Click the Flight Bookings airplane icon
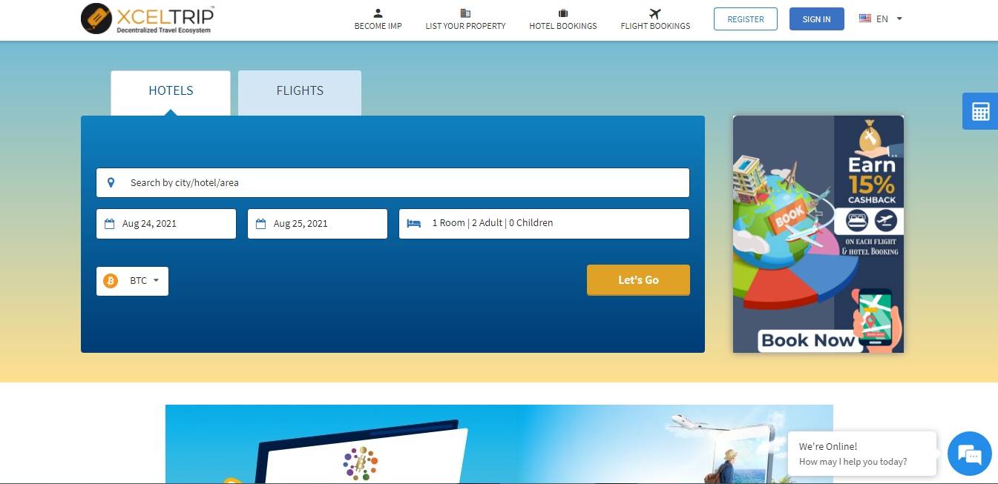 [654, 13]
